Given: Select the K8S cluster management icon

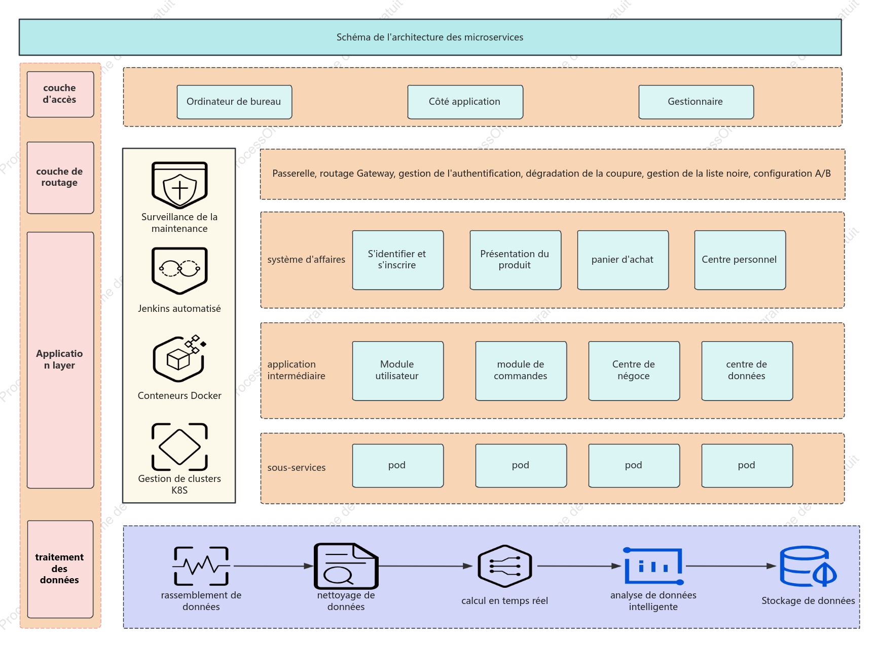Looking at the screenshot, I should 179,447.
